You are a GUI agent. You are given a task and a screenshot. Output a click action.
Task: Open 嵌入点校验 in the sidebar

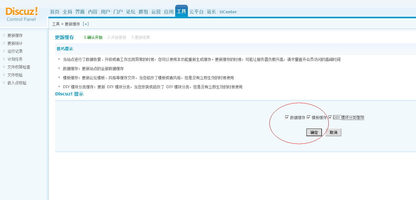[17, 83]
